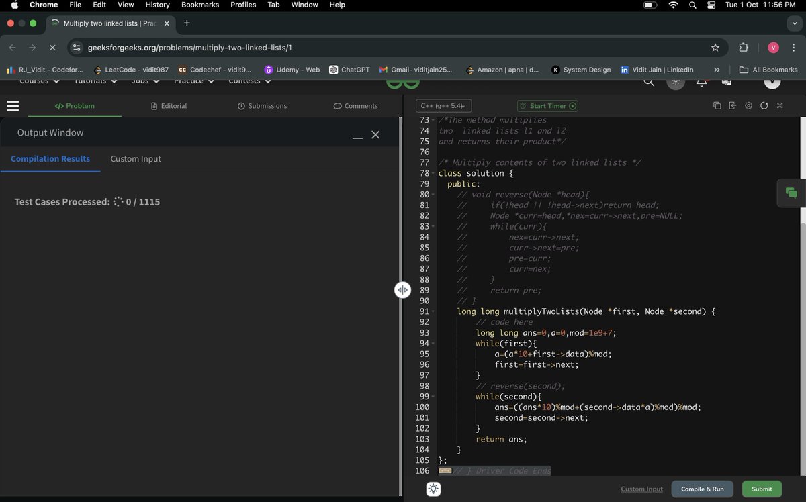Open the All Bookmarks folder
The height and width of the screenshot is (502, 806).
tap(768, 70)
